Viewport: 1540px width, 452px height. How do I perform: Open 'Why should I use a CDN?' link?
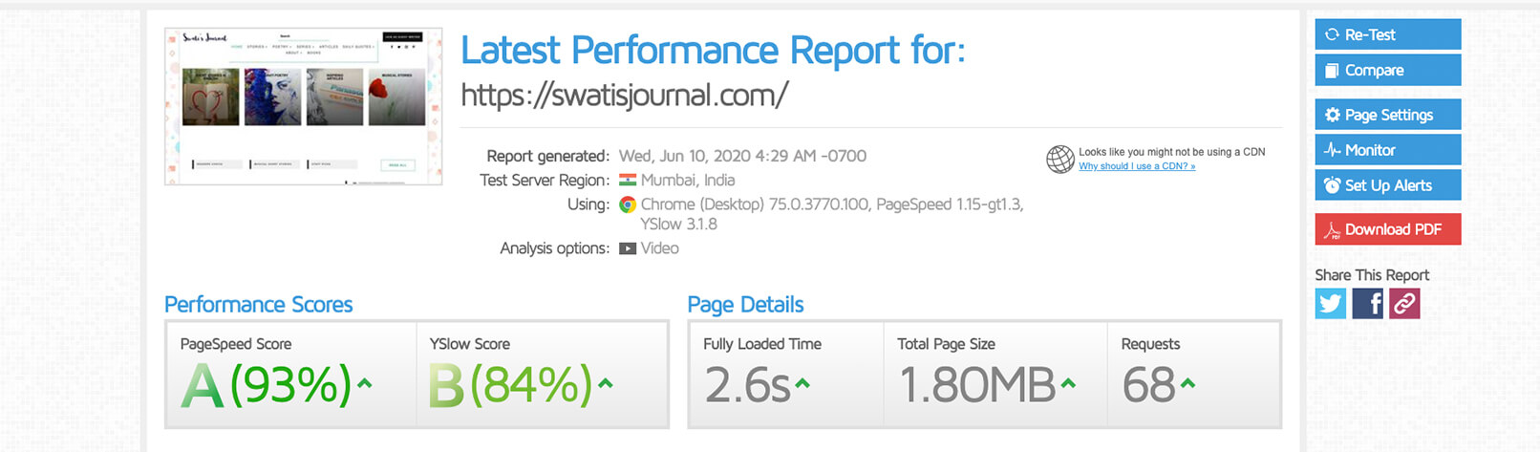coord(1137,166)
